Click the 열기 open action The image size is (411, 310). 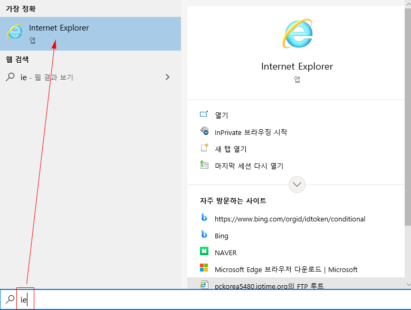click(222, 115)
